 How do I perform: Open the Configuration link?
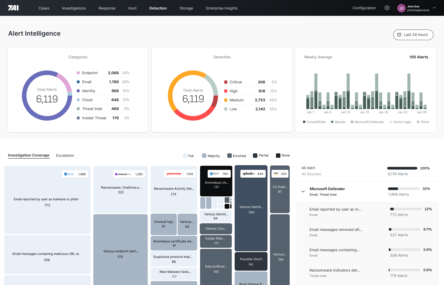(364, 8)
